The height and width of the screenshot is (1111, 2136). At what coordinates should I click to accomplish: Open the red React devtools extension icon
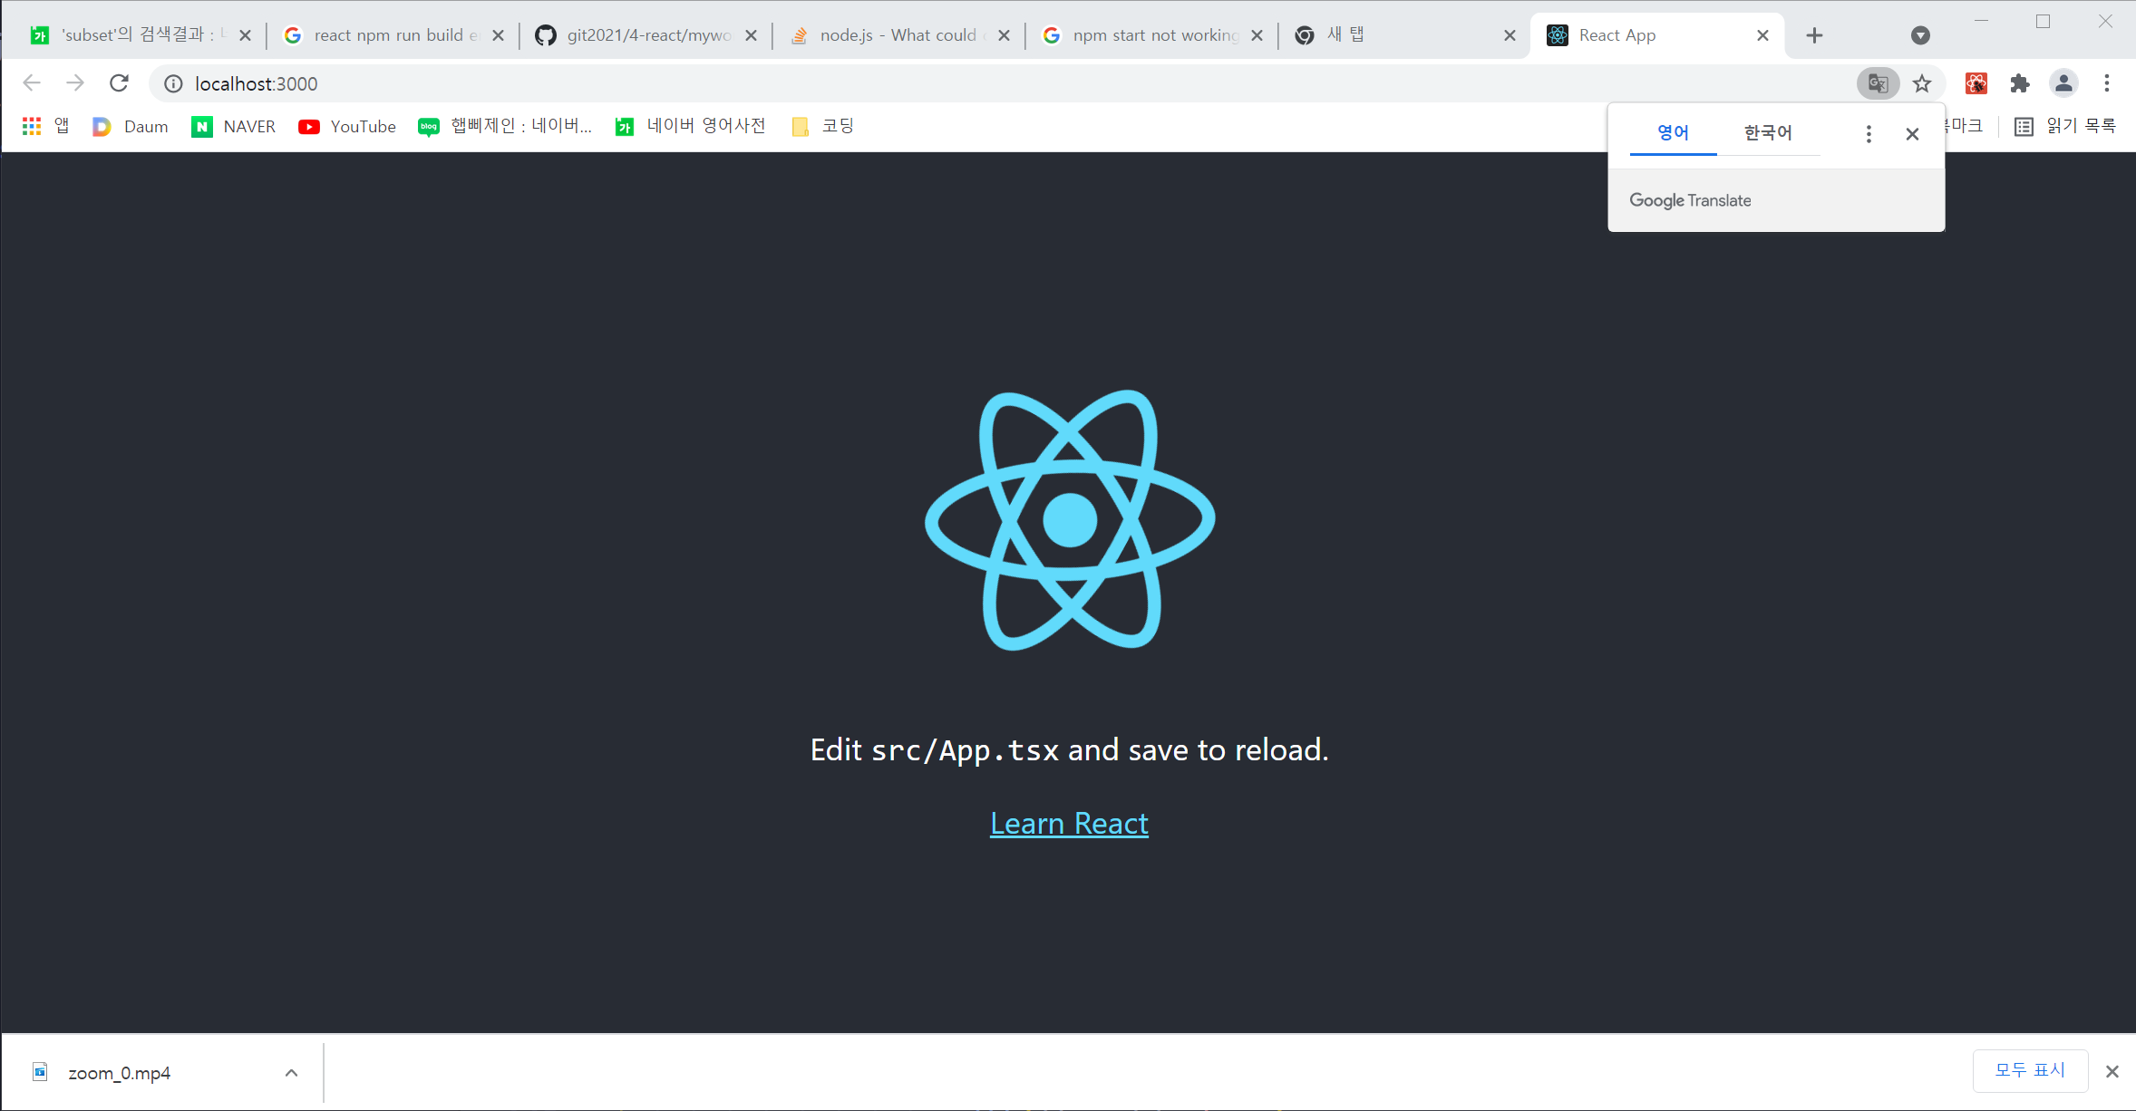tap(1976, 83)
